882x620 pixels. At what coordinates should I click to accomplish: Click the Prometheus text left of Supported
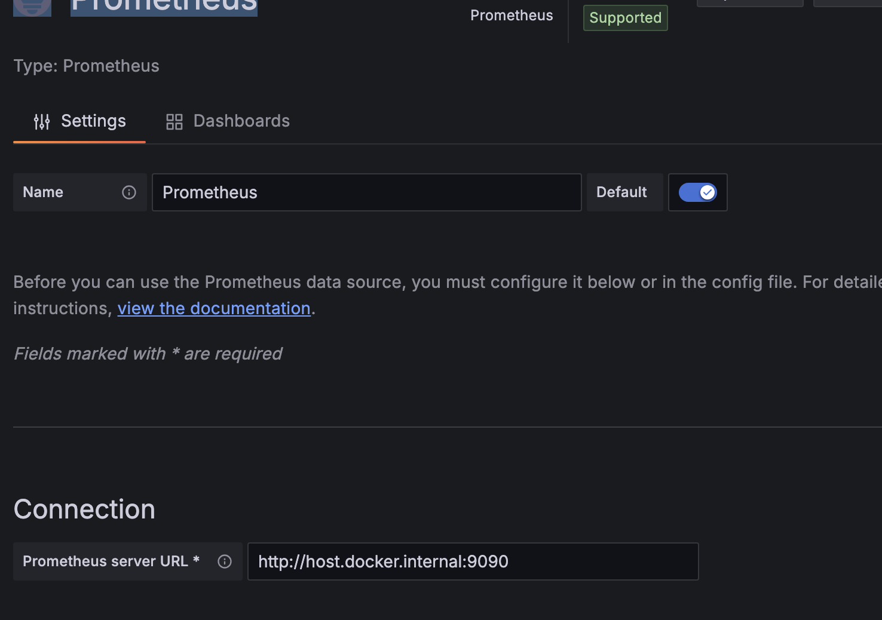point(512,16)
